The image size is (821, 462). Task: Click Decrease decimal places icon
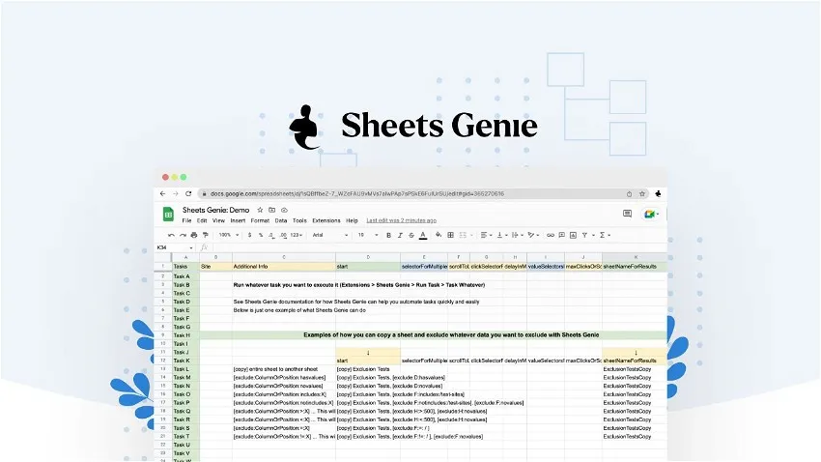tap(271, 235)
